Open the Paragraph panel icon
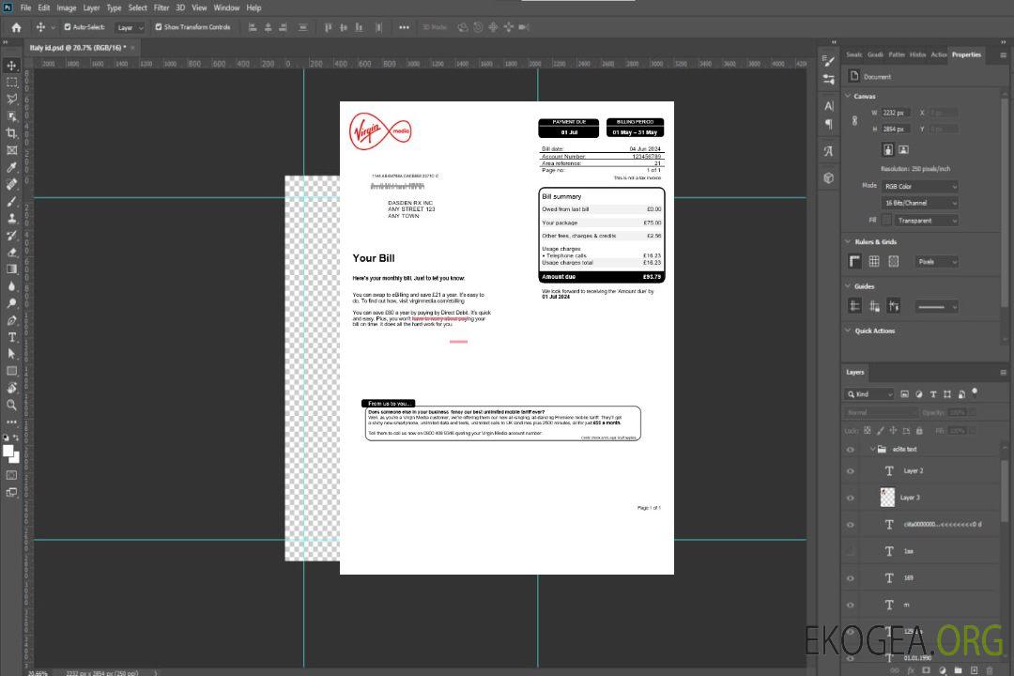Screen dimensions: 1014x676 click(x=829, y=124)
